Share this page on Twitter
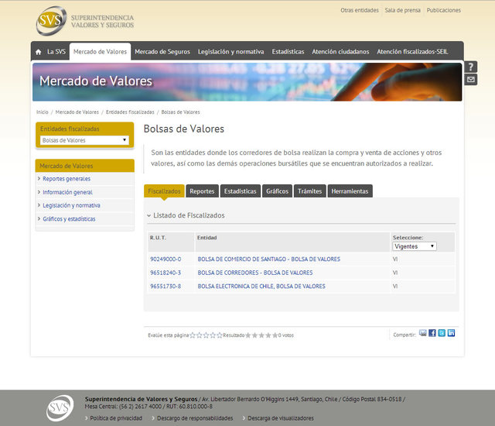 click(x=442, y=333)
